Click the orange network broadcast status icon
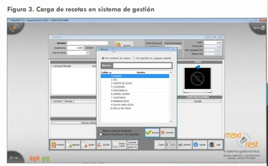 tap(34, 159)
